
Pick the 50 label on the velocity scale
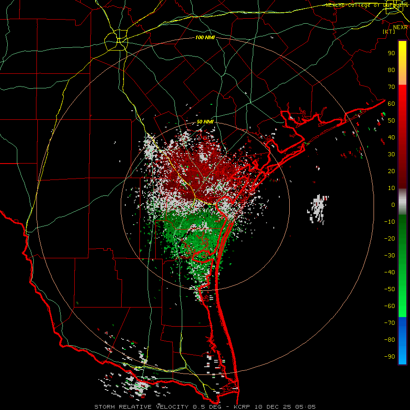391,121
